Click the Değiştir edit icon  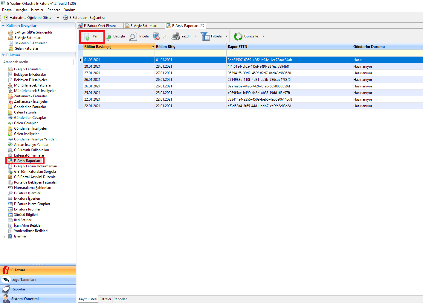[x=108, y=37]
